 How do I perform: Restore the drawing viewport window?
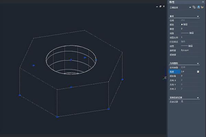tap(160, 6)
